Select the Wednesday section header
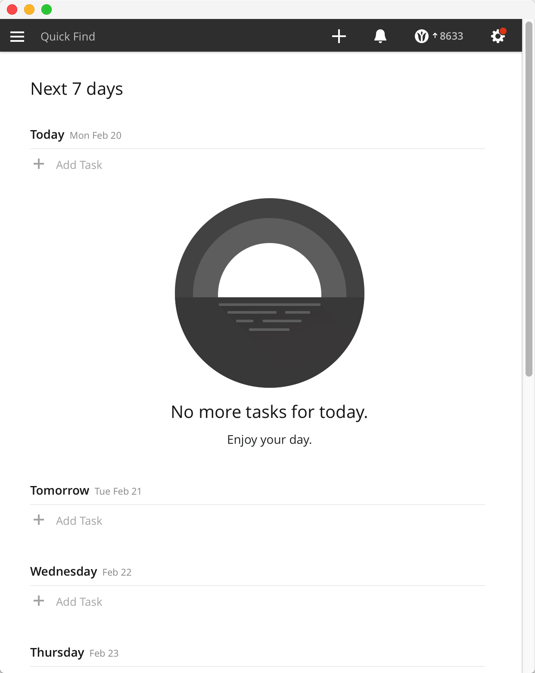This screenshot has width=535, height=673. point(64,572)
